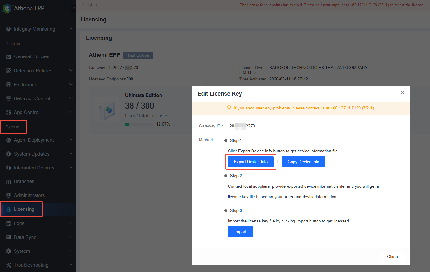Click the Step 2. label in dialog

tap(236, 176)
